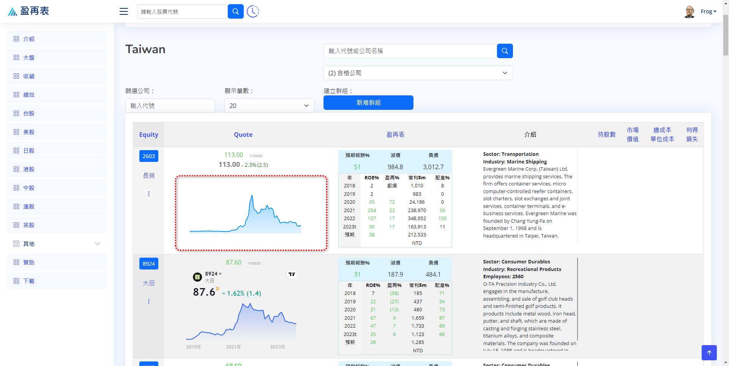Sort by the 利得損失 column header
Image resolution: width=729 pixels, height=366 pixels.
(x=692, y=135)
